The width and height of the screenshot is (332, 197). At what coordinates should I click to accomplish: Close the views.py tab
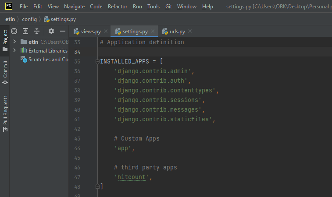106,31
